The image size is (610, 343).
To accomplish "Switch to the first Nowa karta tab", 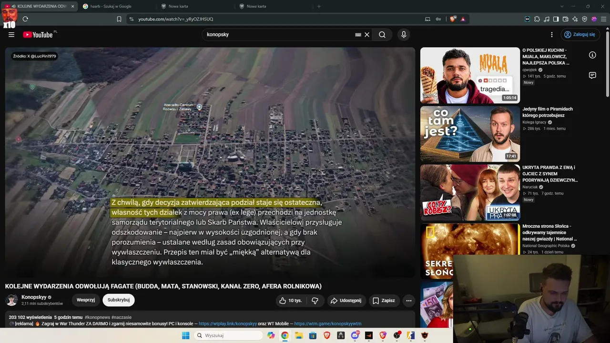I will (195, 6).
